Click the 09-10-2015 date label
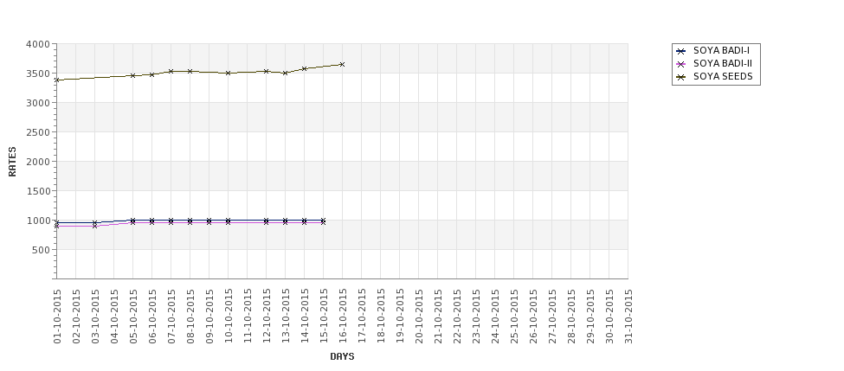The width and height of the screenshot is (844, 371). pos(209,317)
